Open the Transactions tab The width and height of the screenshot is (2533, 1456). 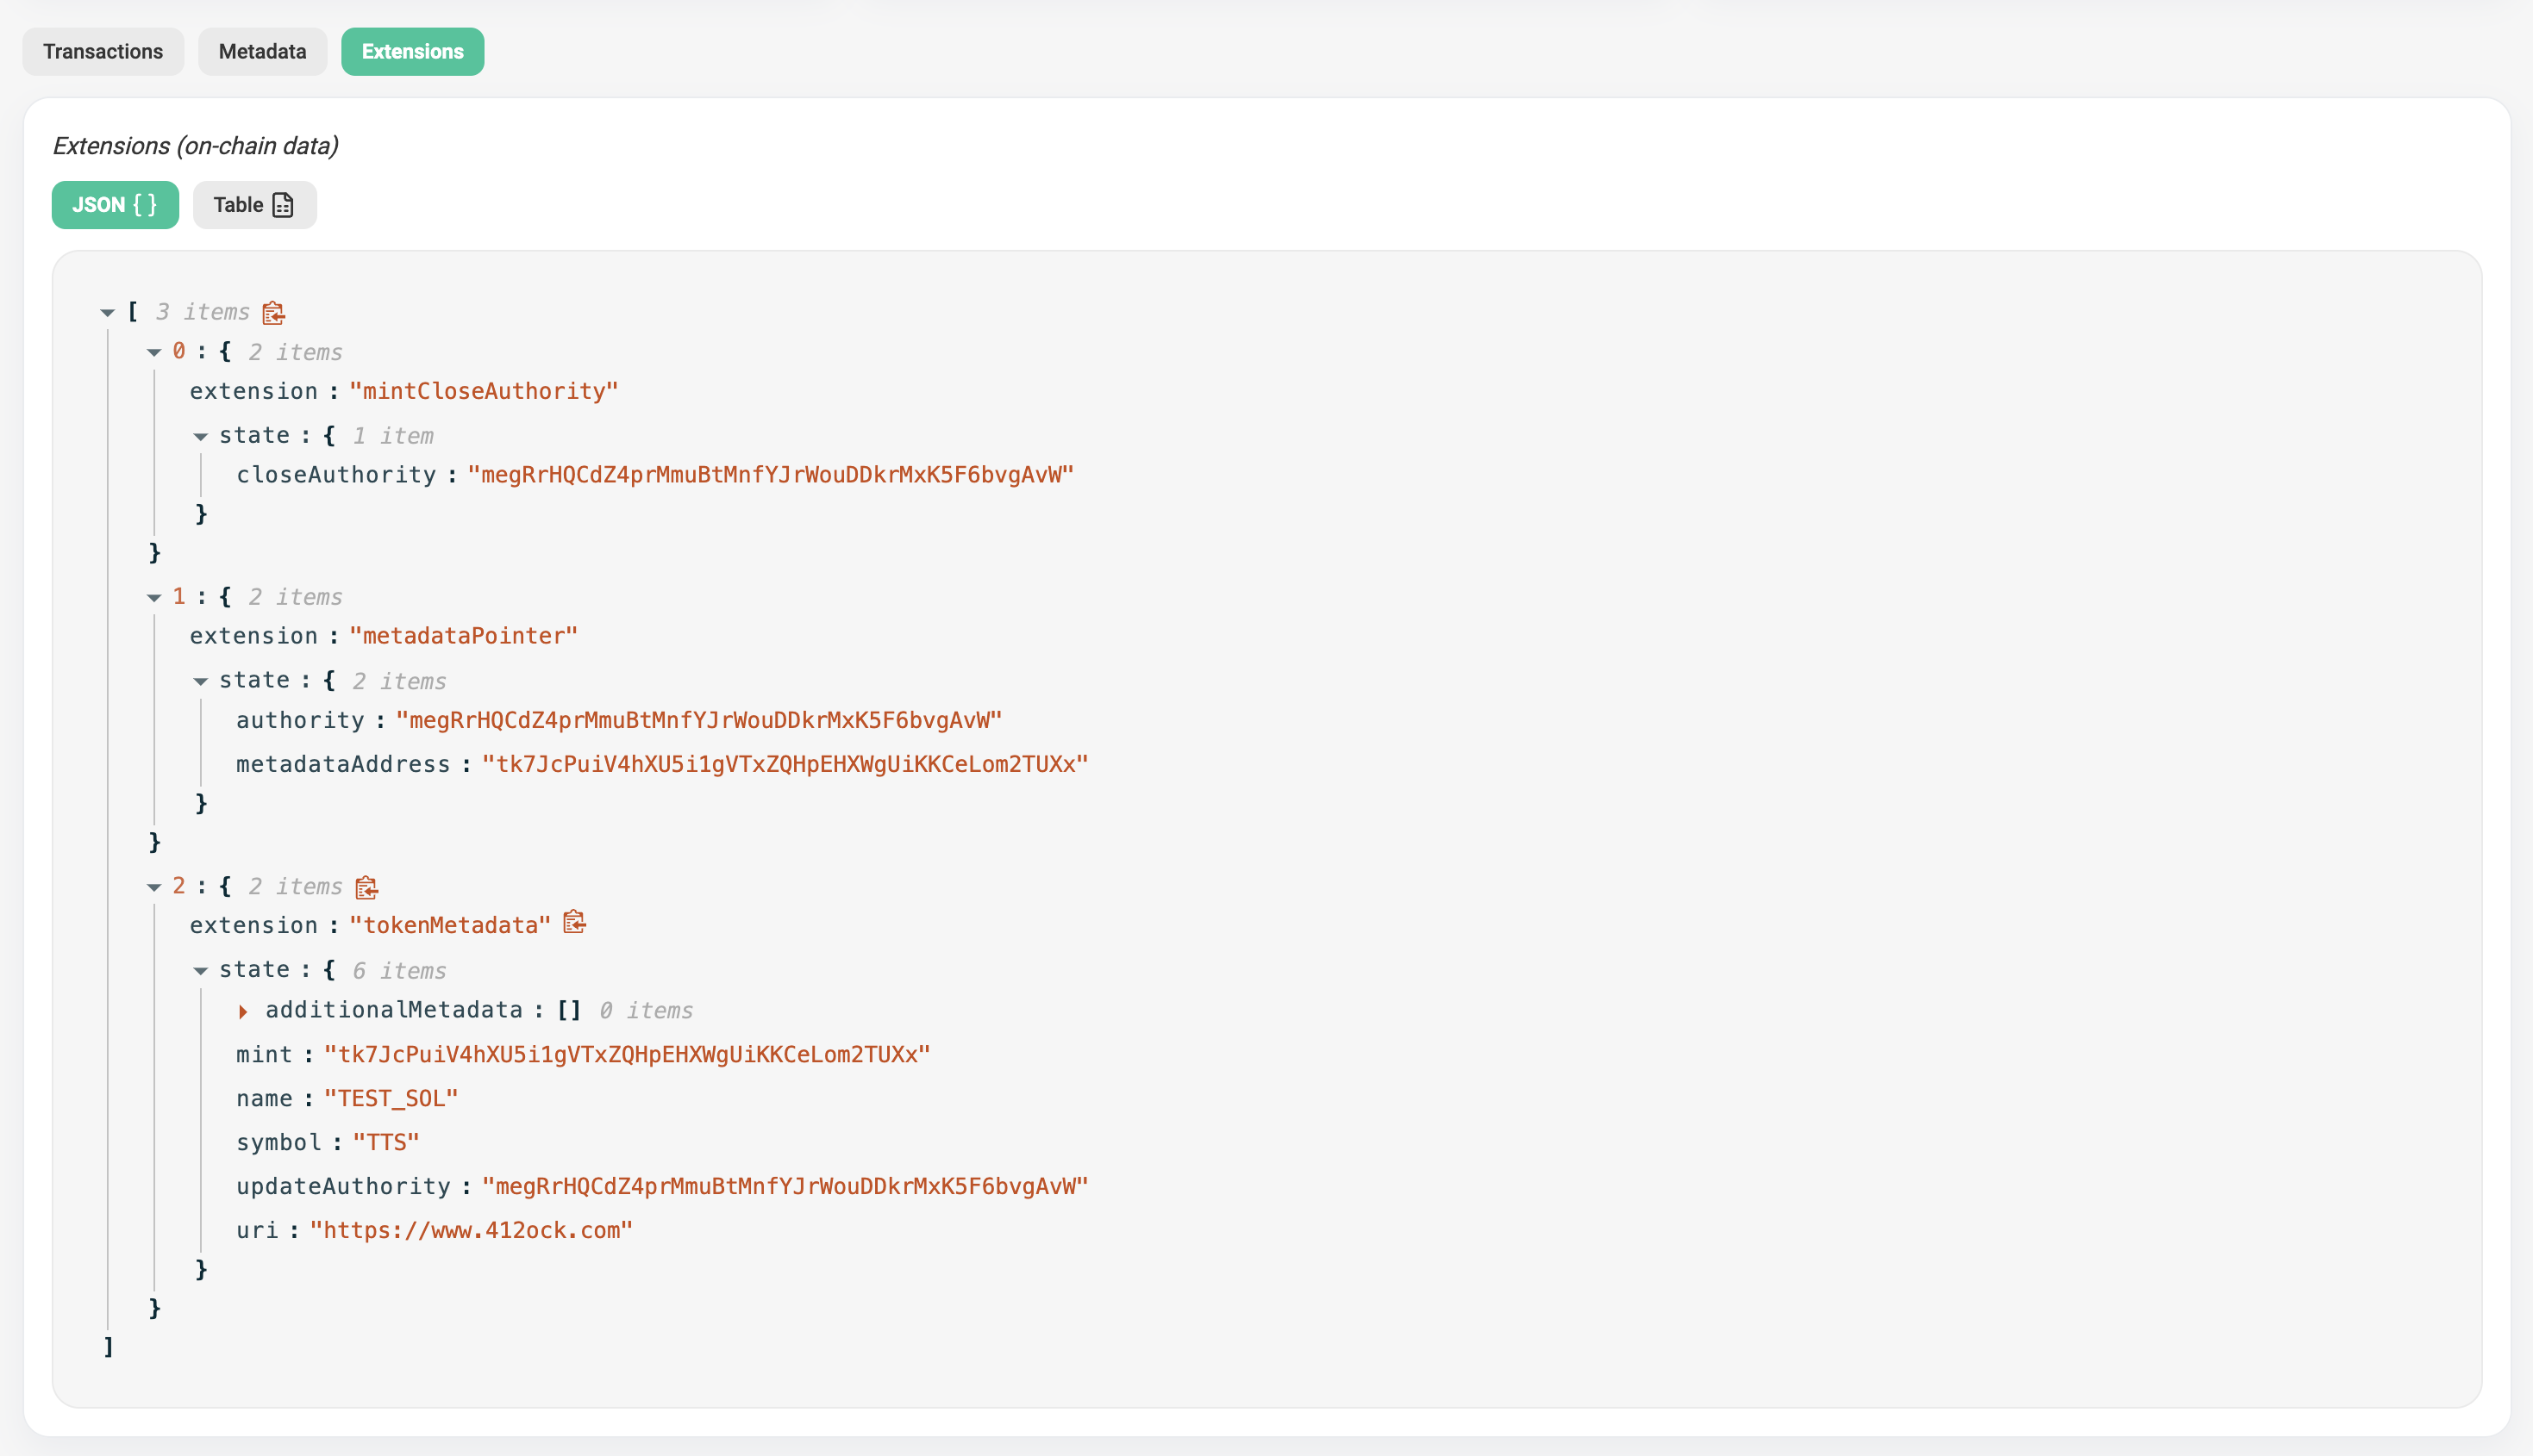(x=103, y=52)
